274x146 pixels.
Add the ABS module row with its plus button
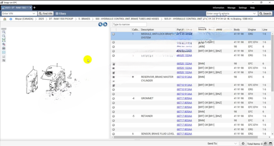tap(113, 34)
